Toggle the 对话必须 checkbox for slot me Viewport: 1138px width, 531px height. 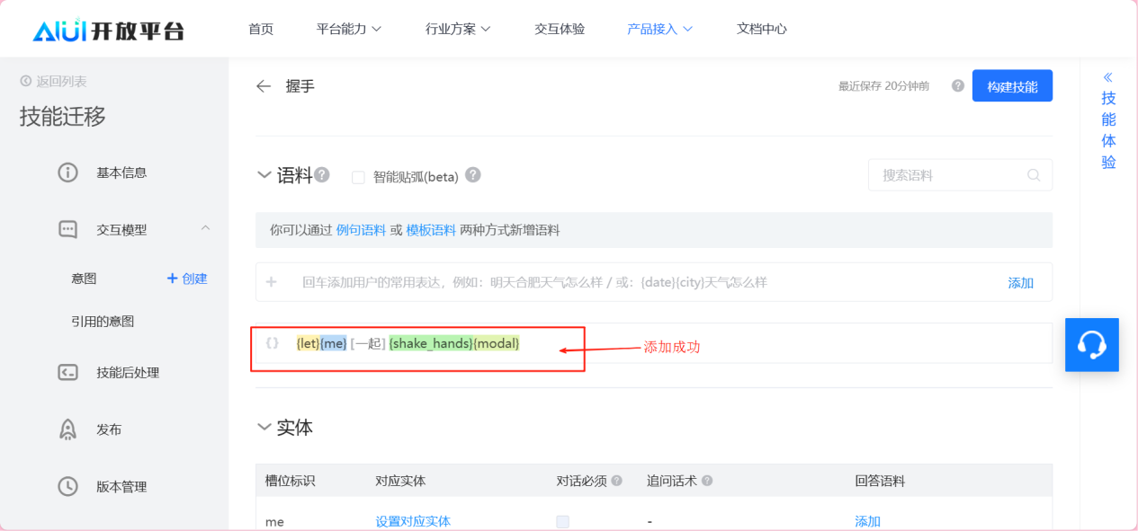562,521
